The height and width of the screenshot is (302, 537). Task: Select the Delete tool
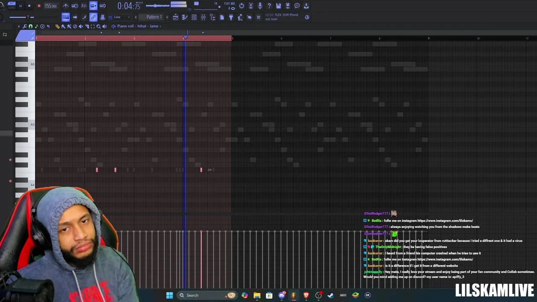click(75, 26)
